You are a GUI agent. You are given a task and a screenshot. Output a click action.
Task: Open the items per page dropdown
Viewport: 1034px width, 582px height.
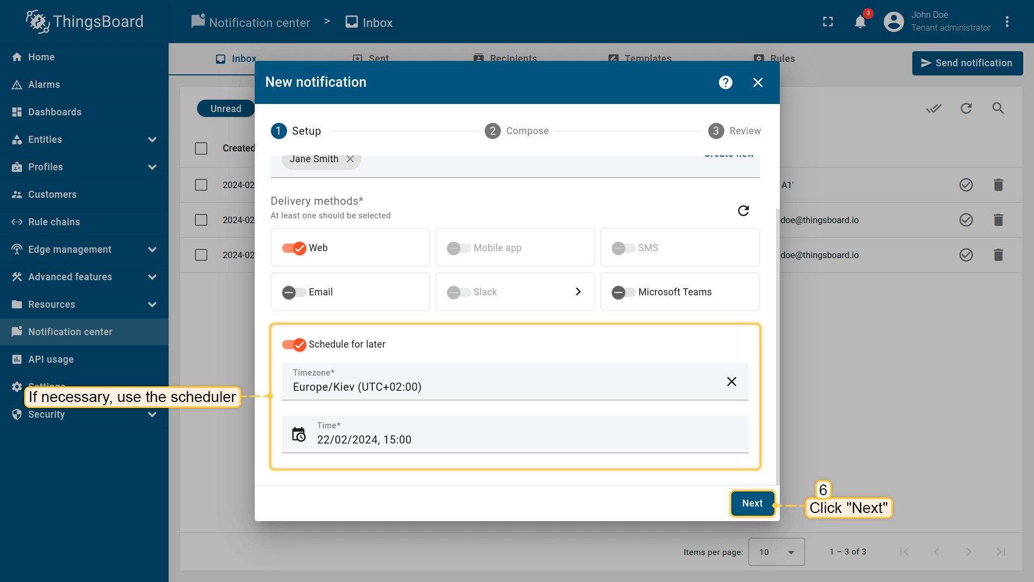[776, 552]
